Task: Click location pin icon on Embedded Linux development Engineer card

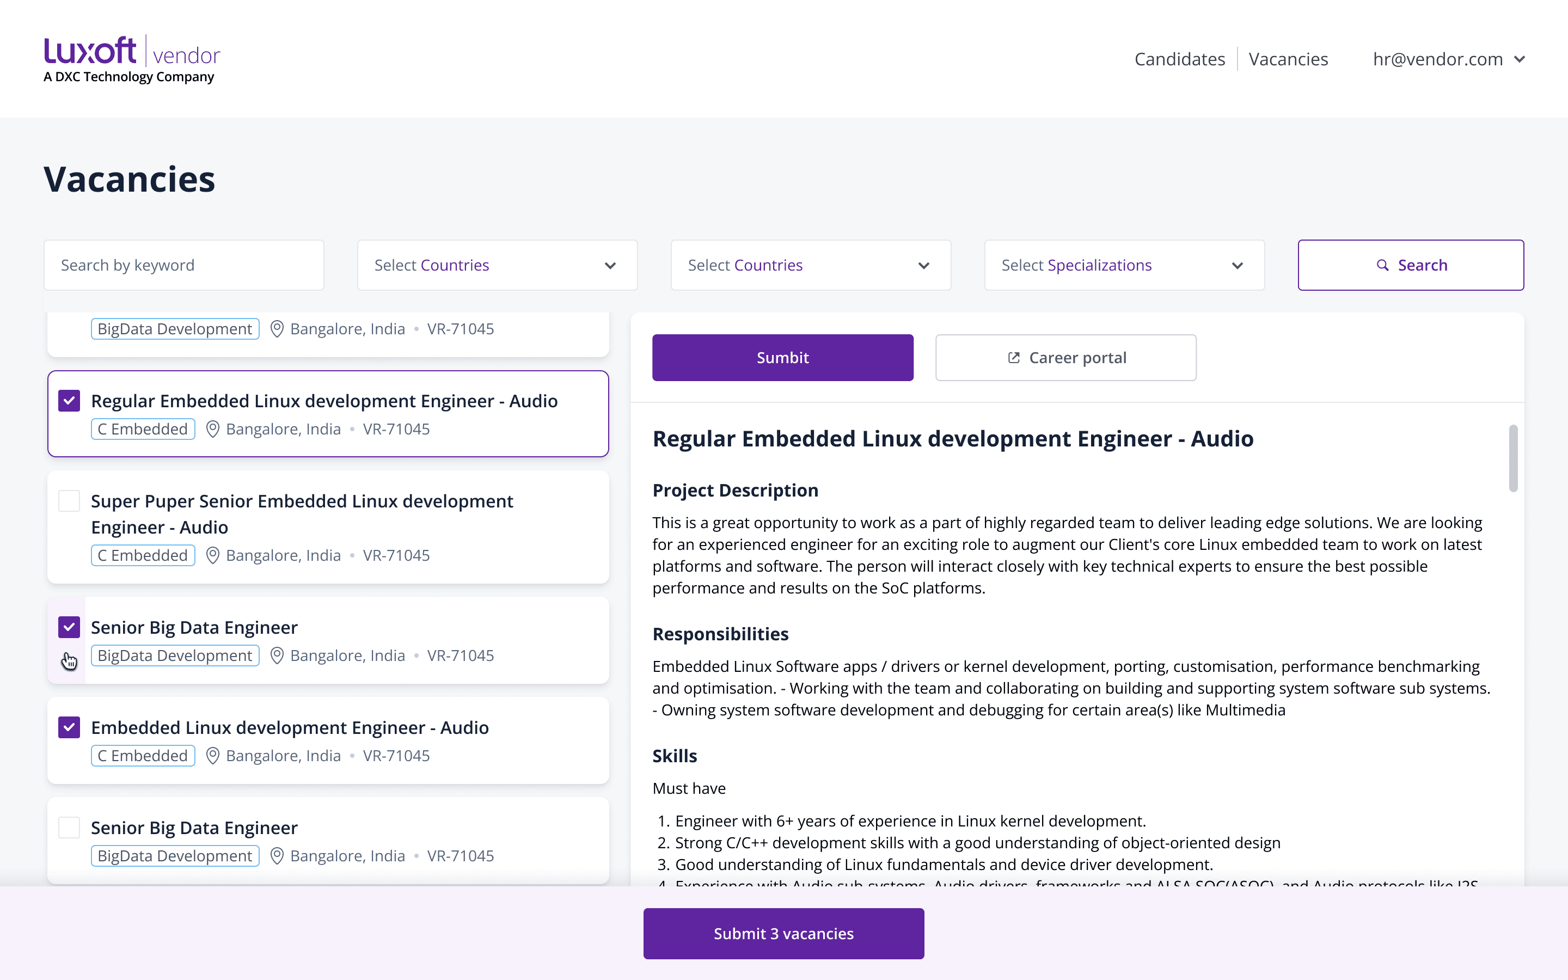Action: coord(212,756)
